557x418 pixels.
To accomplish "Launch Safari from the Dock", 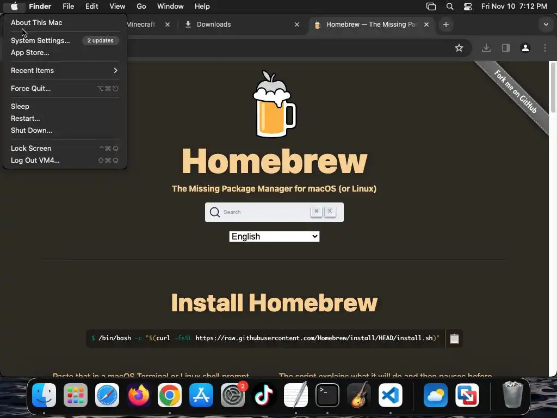I will click(x=107, y=395).
